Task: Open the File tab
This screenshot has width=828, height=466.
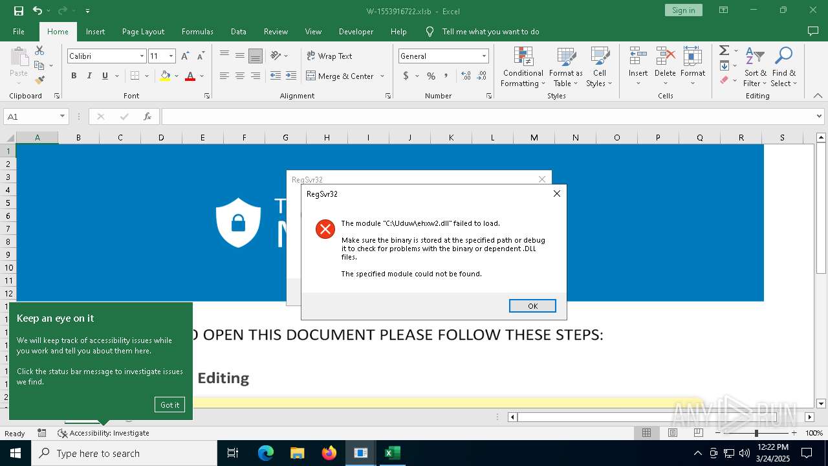Action: [19, 31]
